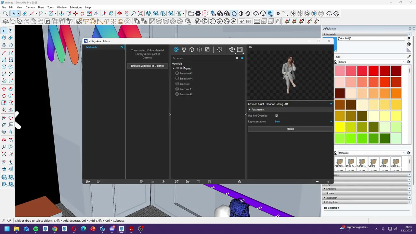The width and height of the screenshot is (416, 234).
Task: Select the Emissive#1 material entry
Action: click(186, 89)
